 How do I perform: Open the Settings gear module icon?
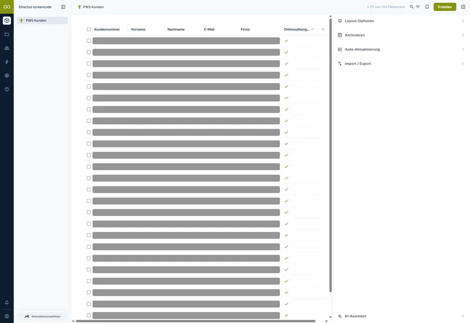point(6,76)
